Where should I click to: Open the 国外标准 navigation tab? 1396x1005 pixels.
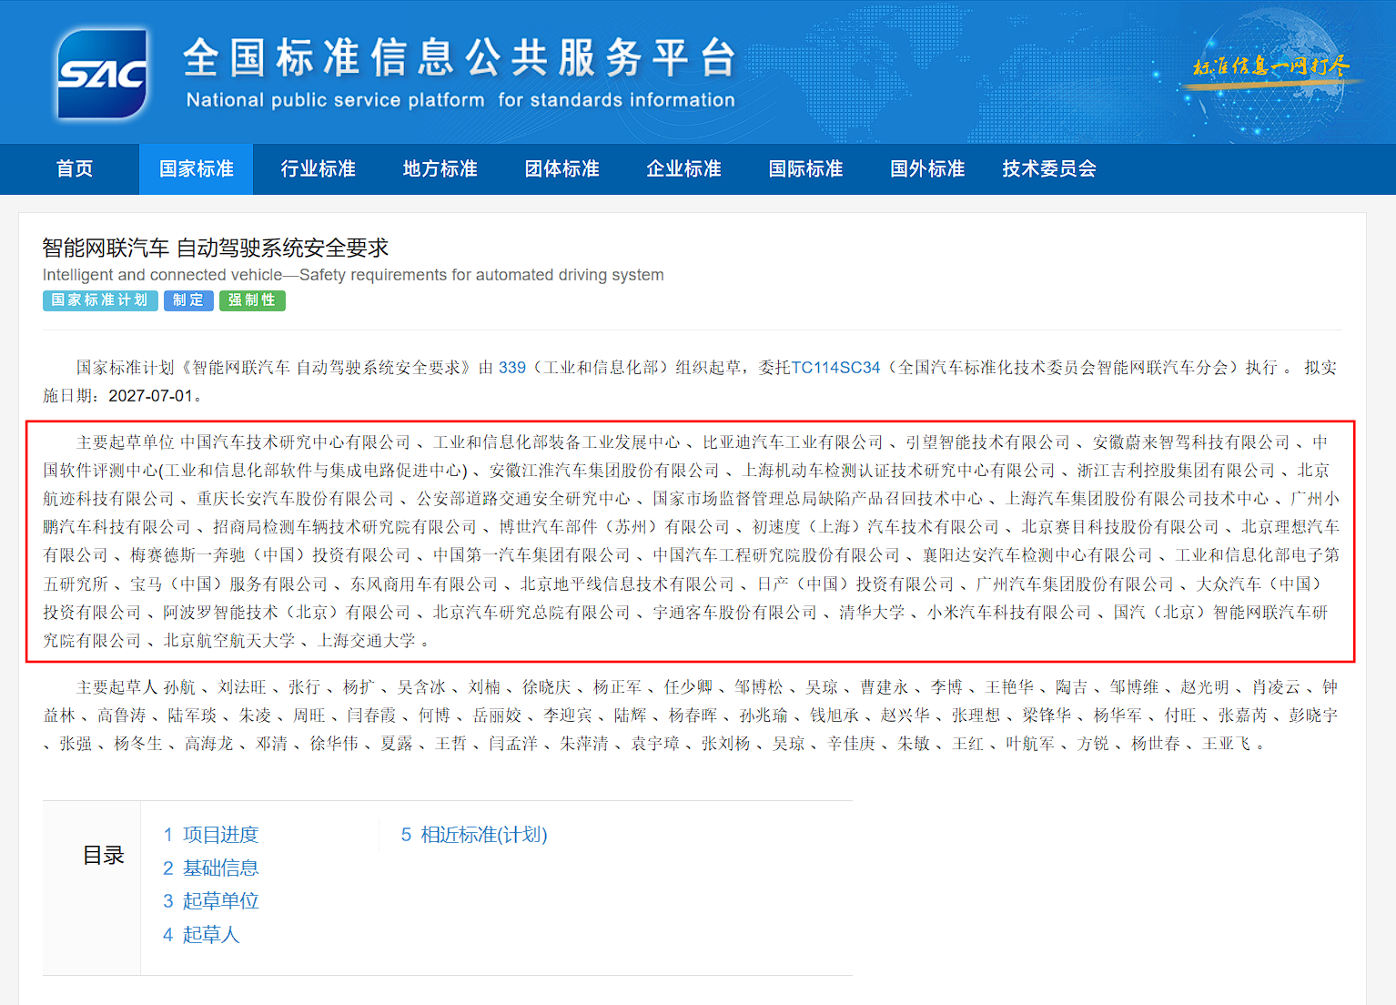pos(928,169)
